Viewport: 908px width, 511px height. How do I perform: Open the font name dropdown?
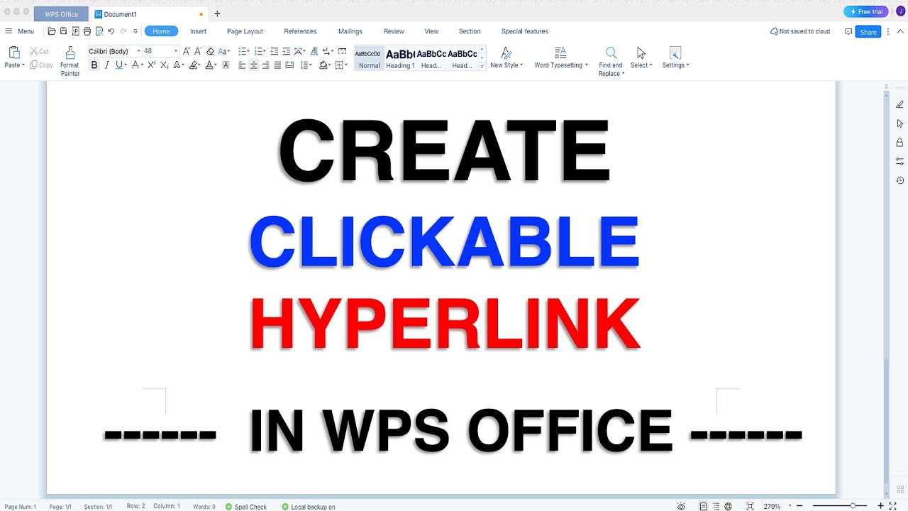(139, 51)
